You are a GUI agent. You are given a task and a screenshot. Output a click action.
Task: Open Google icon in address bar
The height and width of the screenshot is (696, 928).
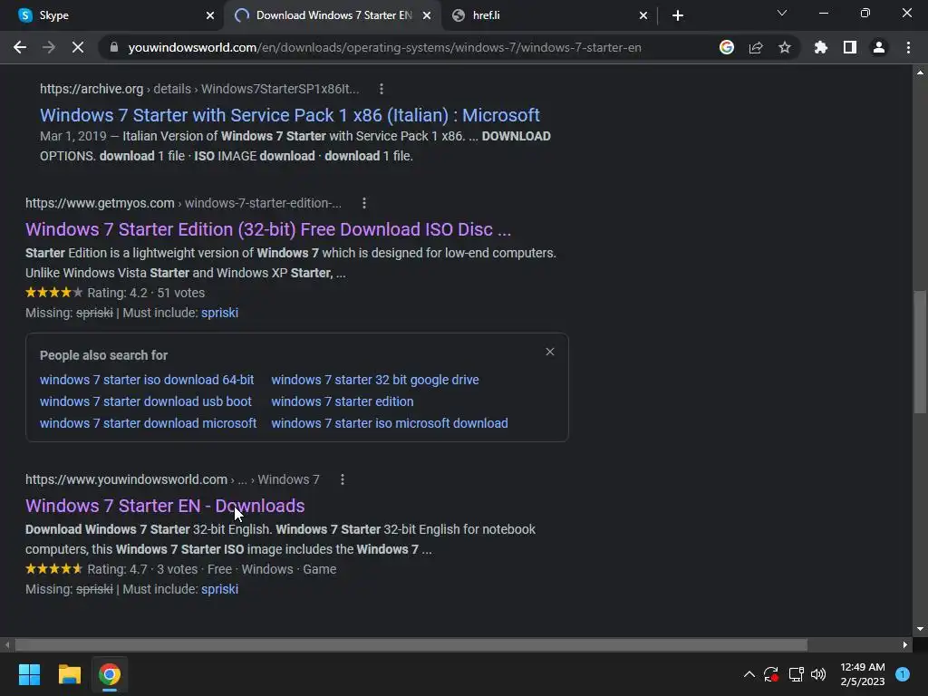click(x=727, y=47)
